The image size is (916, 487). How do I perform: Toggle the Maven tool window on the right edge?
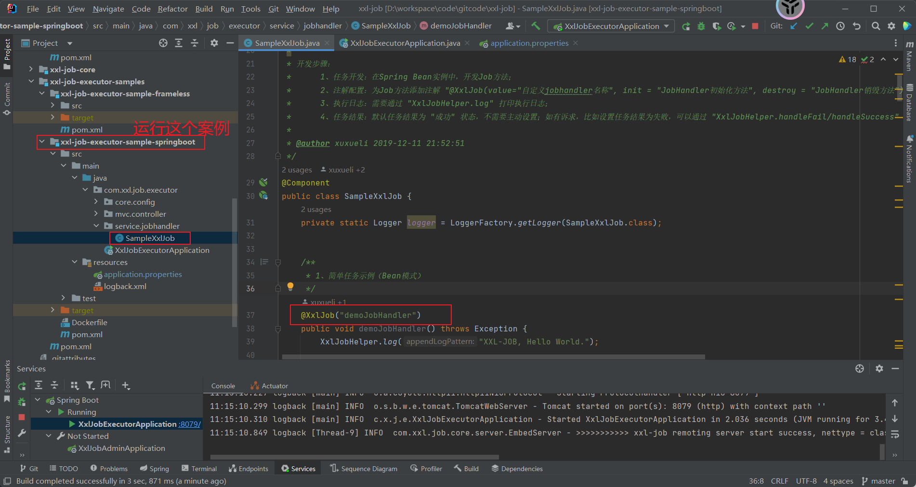tap(909, 57)
